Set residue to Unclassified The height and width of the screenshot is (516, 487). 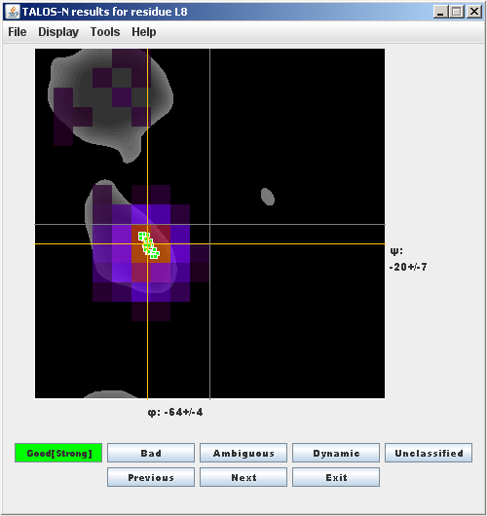coord(429,453)
